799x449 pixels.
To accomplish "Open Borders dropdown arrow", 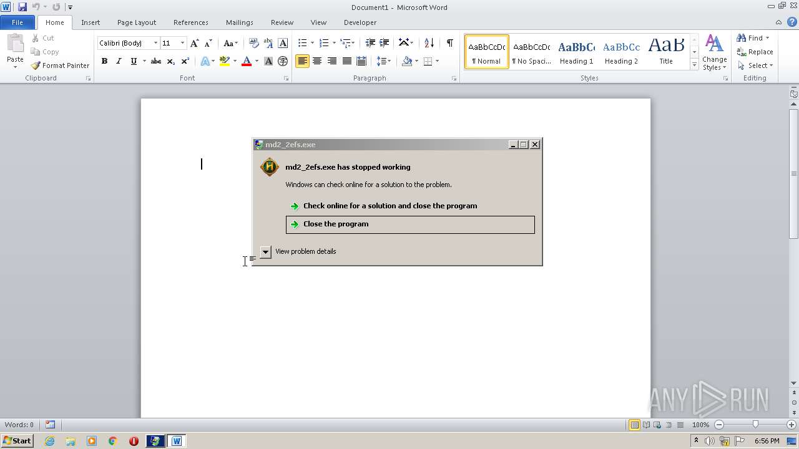I will click(437, 61).
